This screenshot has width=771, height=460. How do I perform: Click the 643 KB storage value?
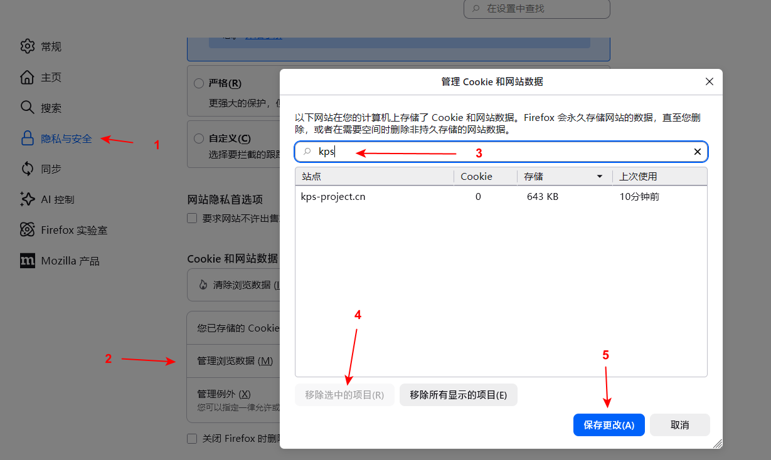click(x=543, y=197)
